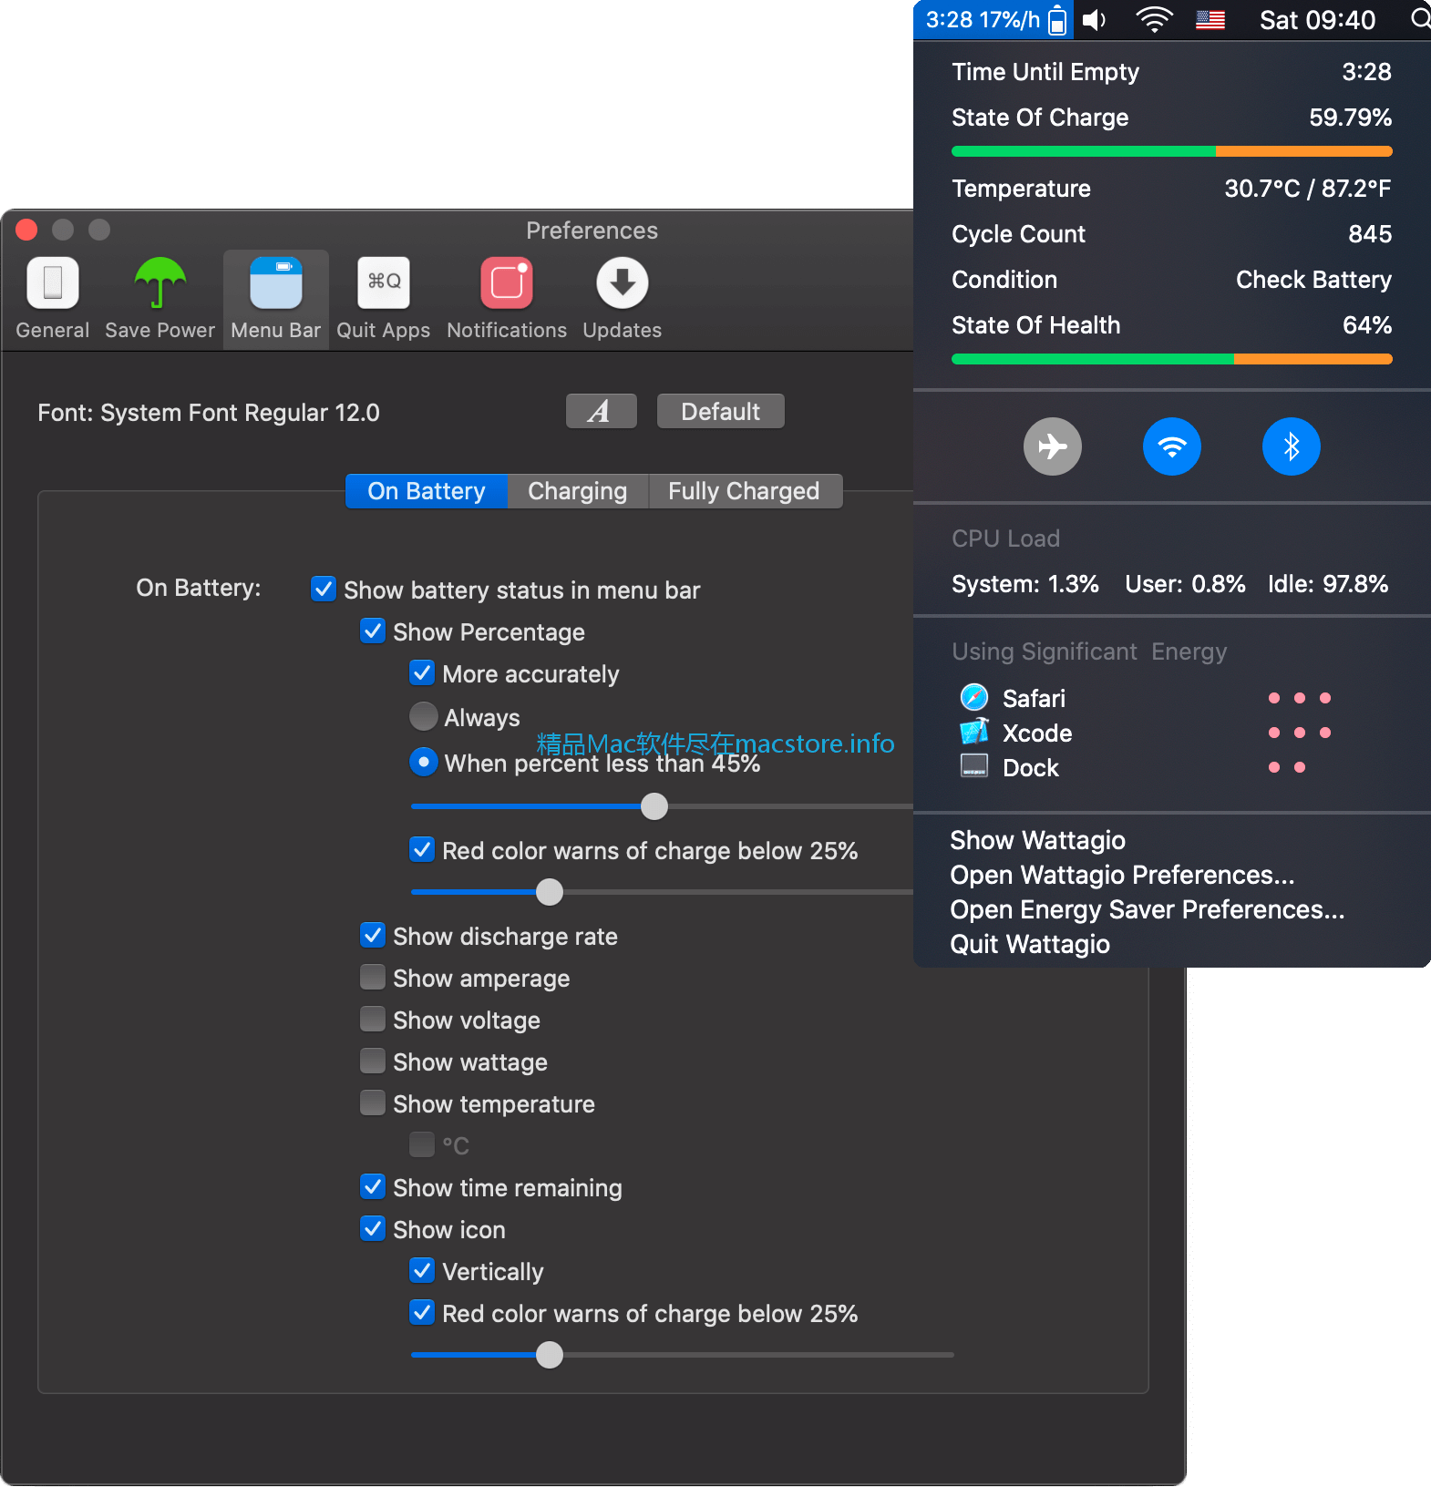Select the Menu Bar preferences pane
The width and height of the screenshot is (1431, 1487).
[x=276, y=299]
